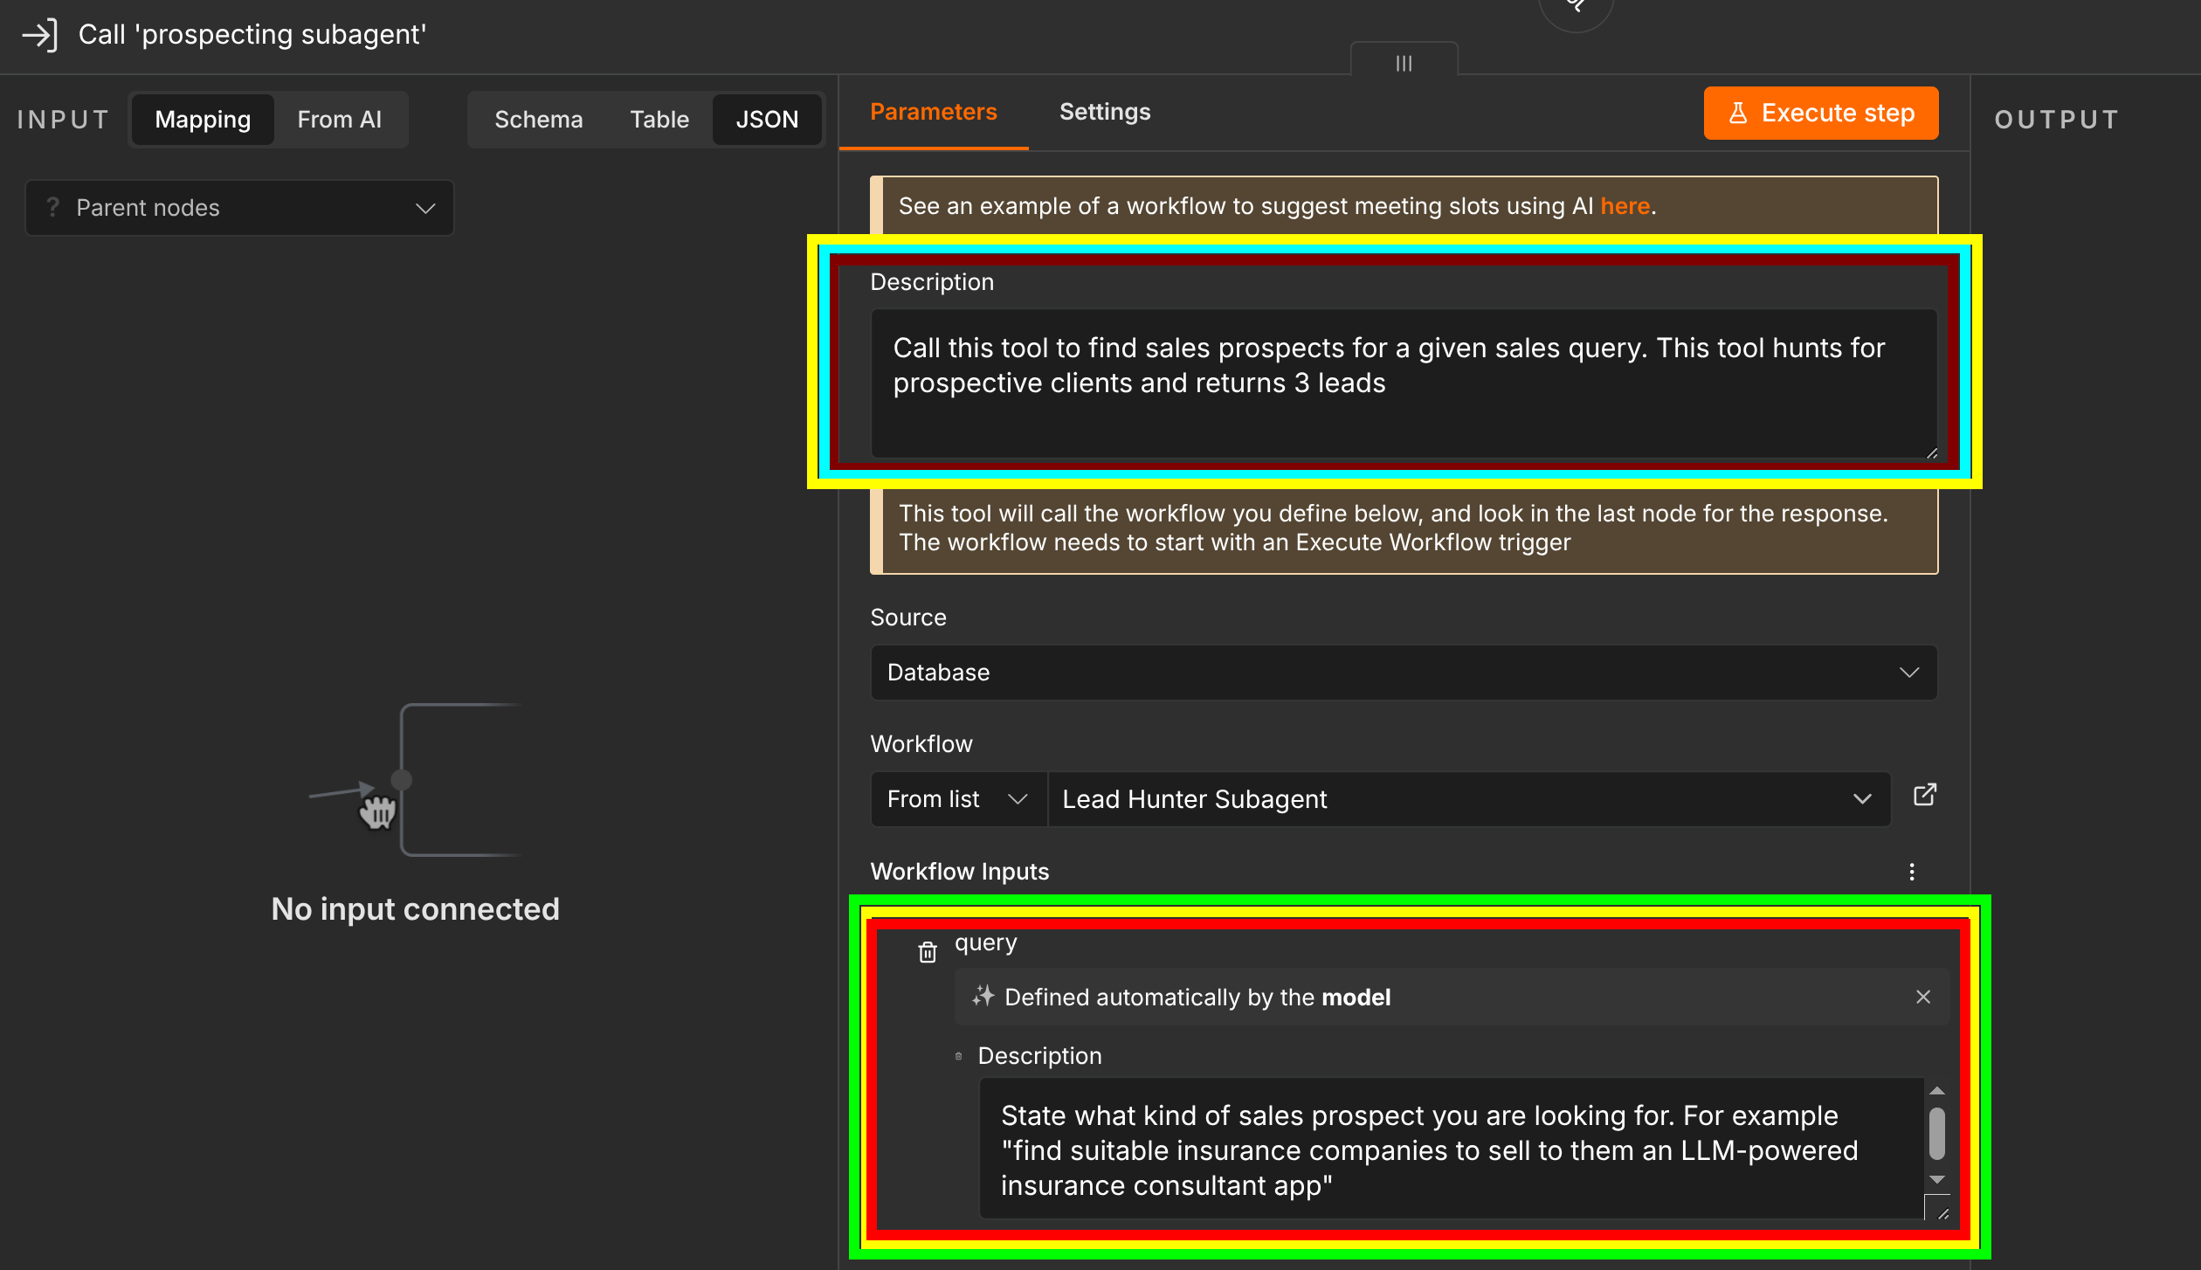Click the back arrow icon beside node title

pos(39,35)
